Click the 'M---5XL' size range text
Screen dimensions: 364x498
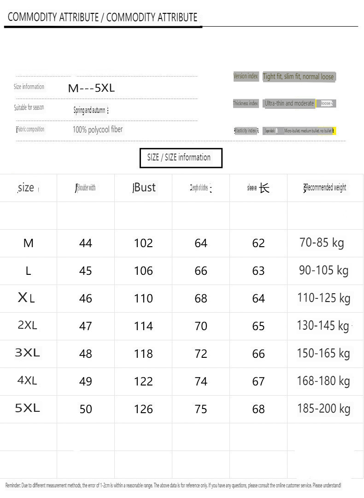91,88
